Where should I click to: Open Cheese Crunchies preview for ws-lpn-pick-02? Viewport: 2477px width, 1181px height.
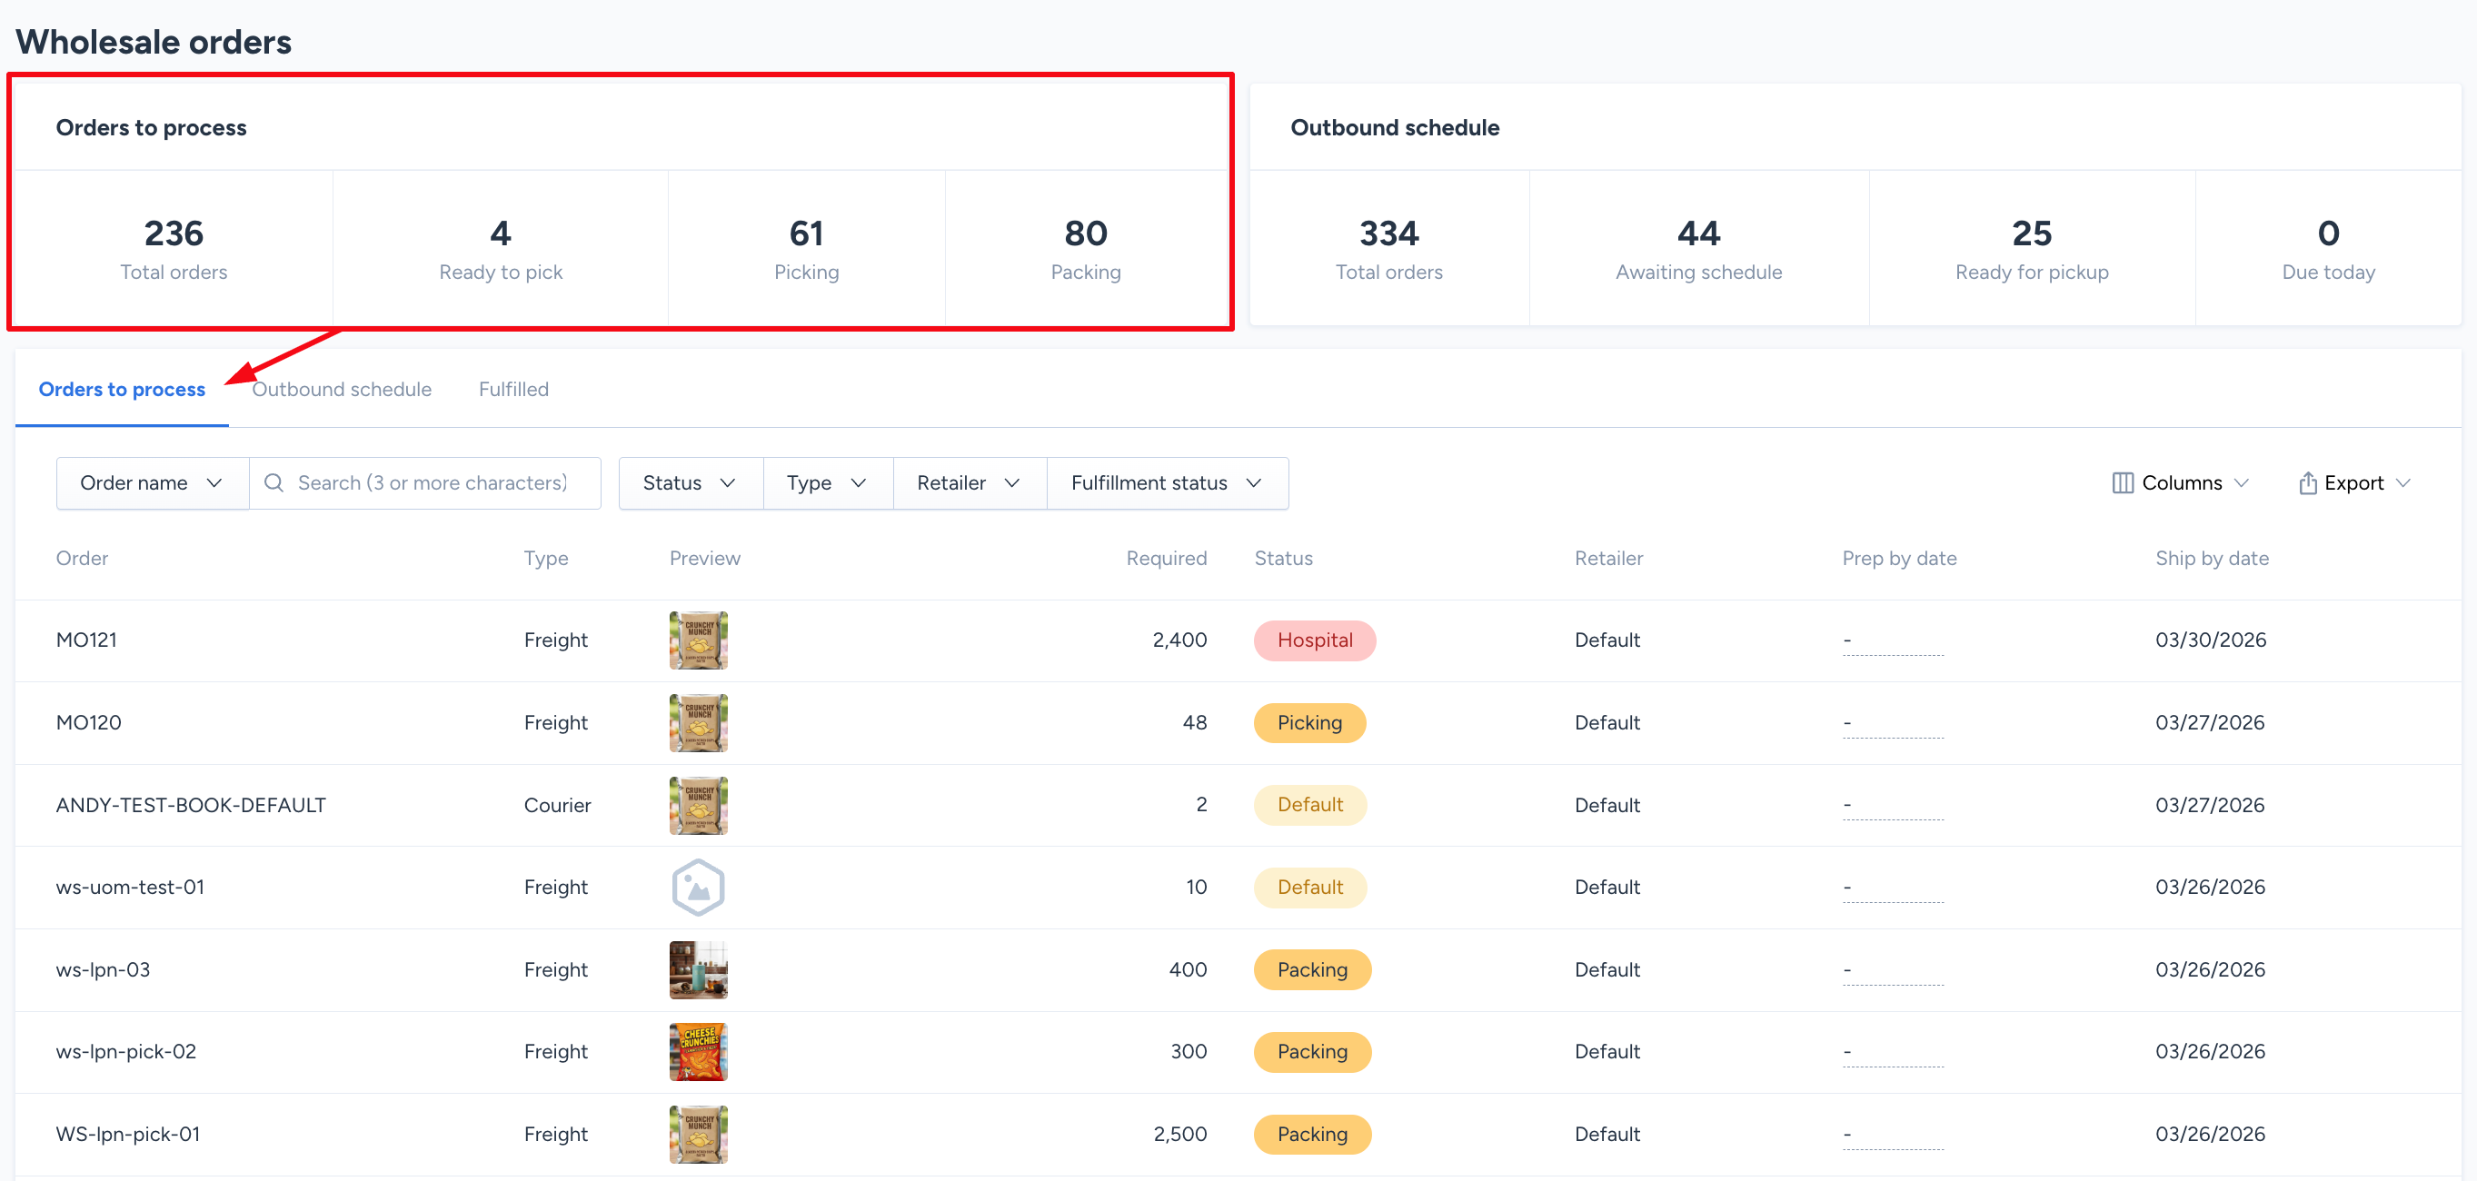698,1051
